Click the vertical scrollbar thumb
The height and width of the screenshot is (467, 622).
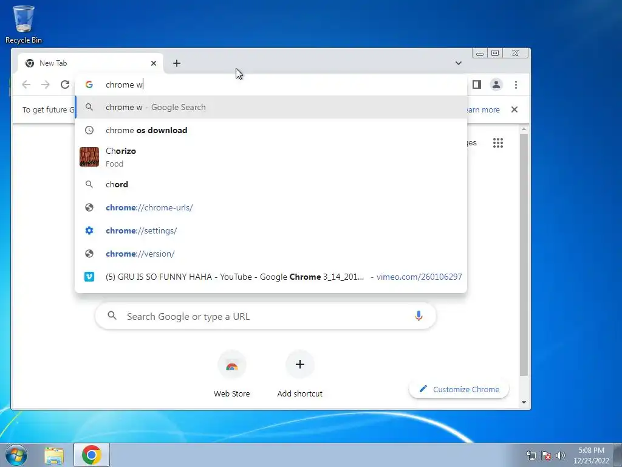pos(524,254)
